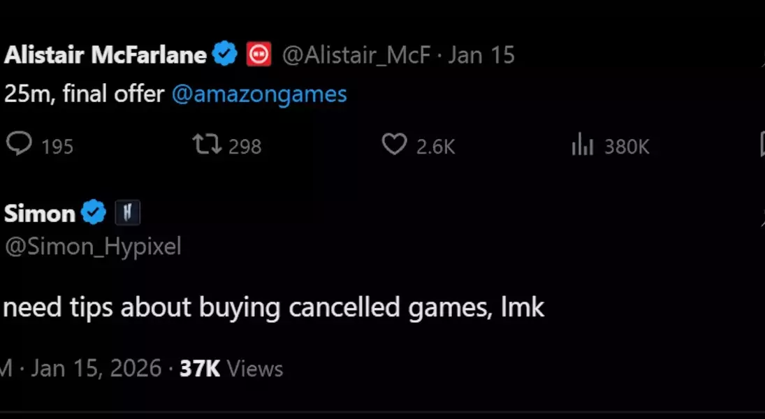This screenshot has height=419, width=765.
Task: Click the Jan 15, 2026 date link
Action: (x=96, y=368)
